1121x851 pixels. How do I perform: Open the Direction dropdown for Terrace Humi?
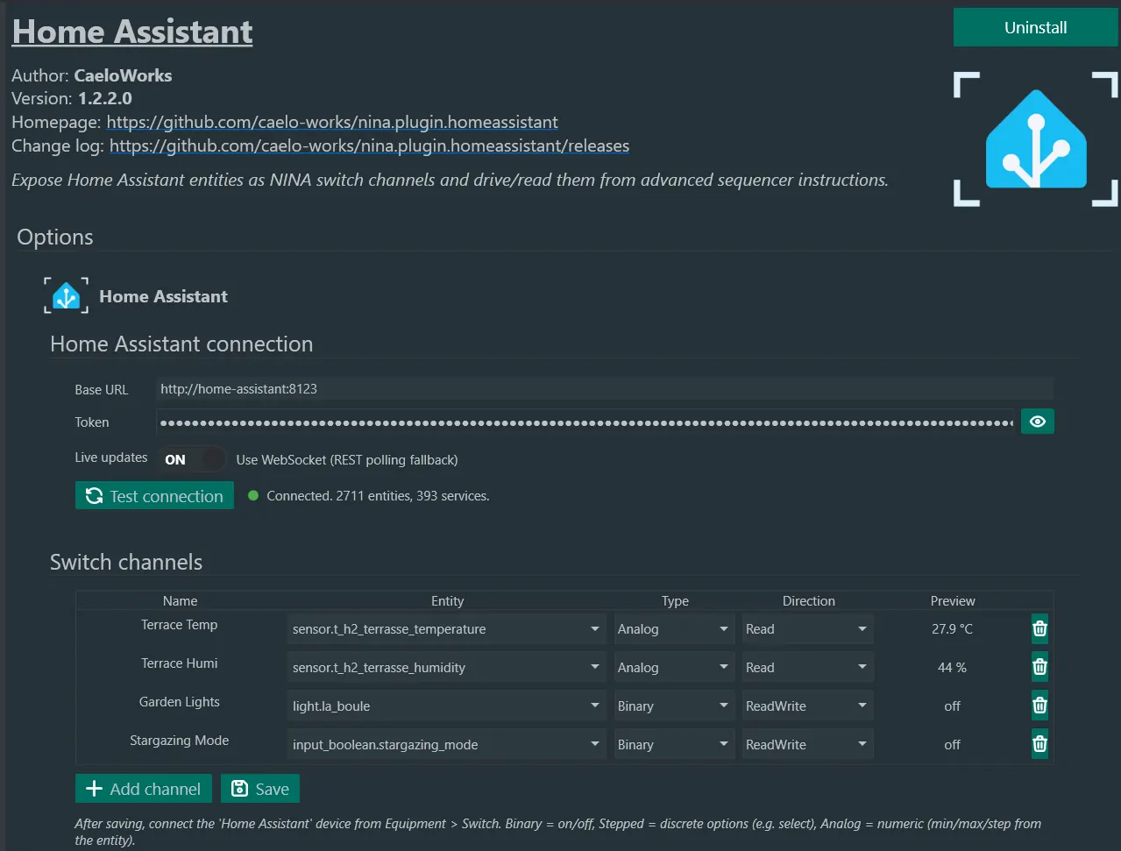[808, 668]
